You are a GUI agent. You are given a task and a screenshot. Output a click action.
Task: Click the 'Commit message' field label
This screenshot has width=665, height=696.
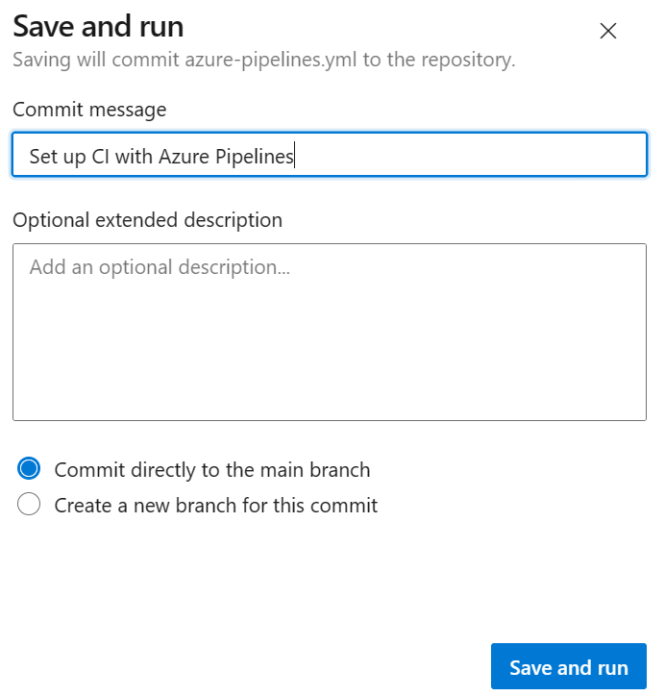click(89, 110)
